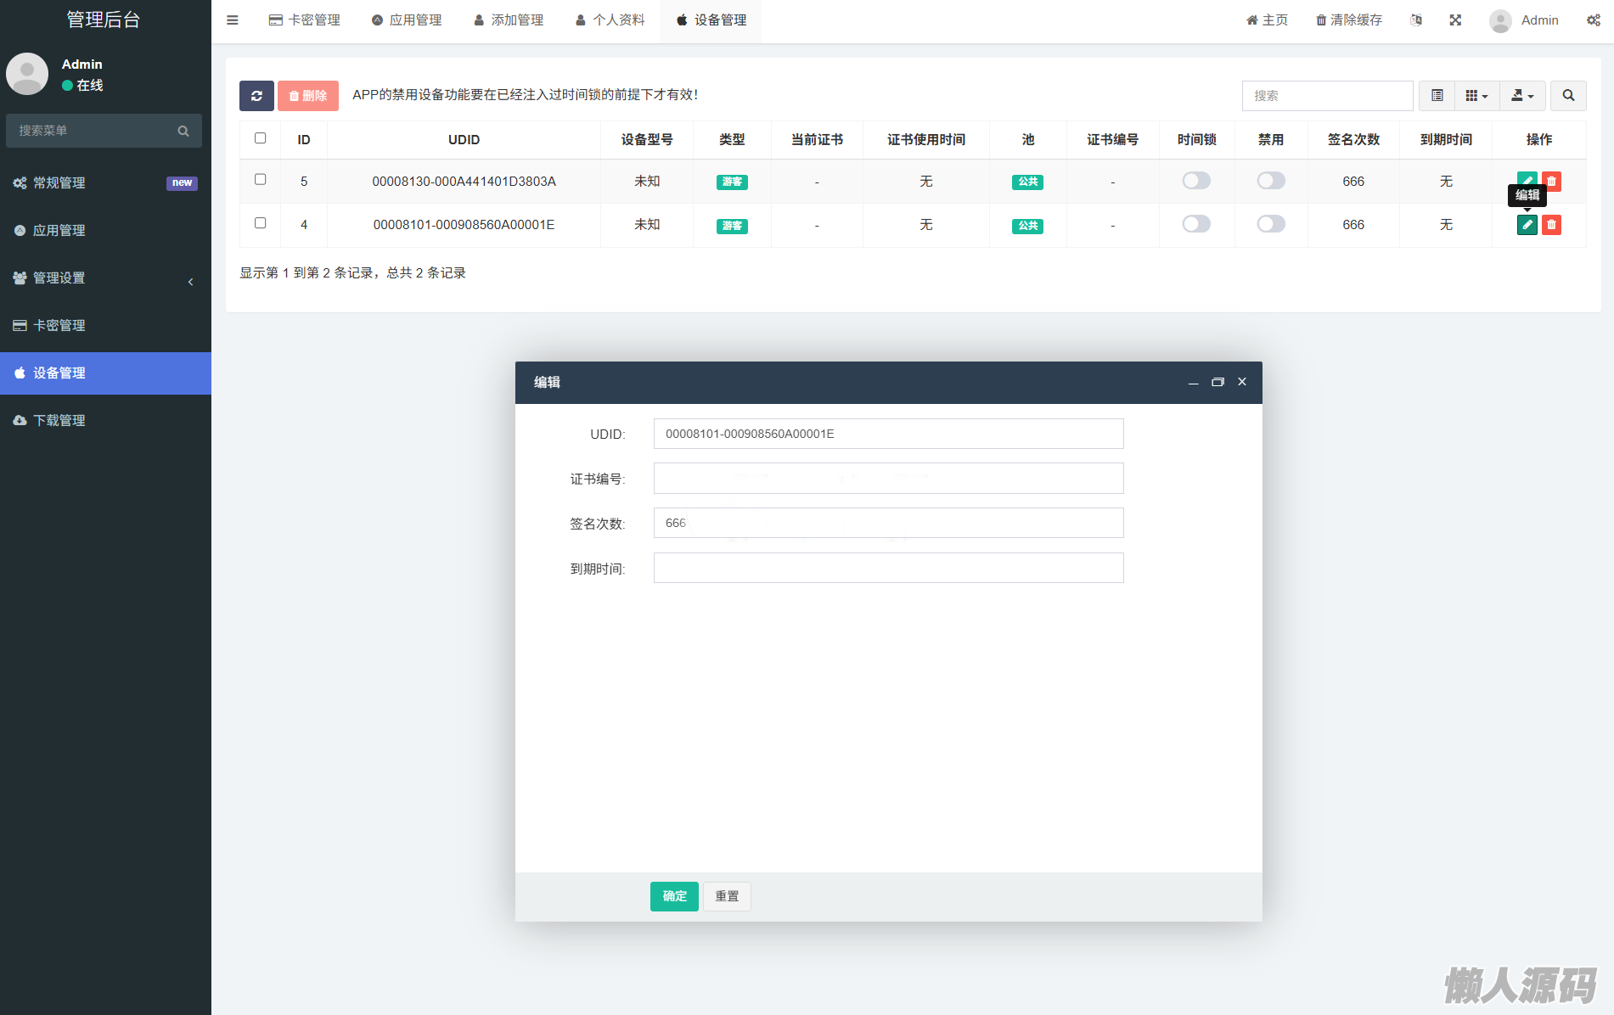Click the 确定 button in the edit dialog

674,896
